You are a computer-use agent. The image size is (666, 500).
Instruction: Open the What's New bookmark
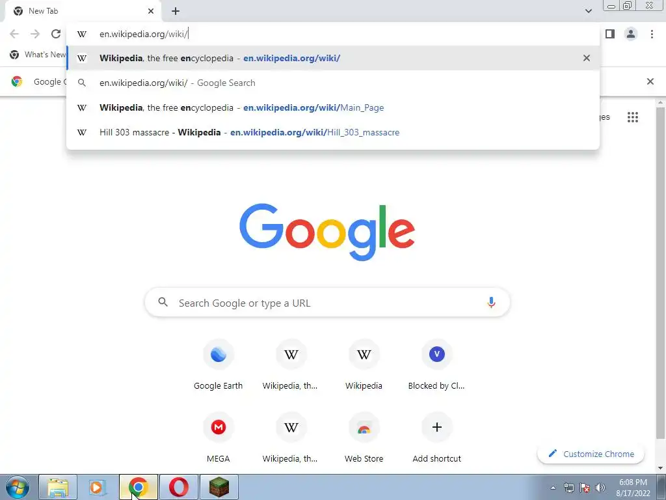37,55
